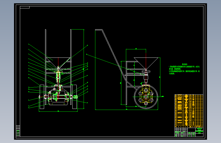Click the title block at bottom right
Screen dimensions: 221x143
pos(189,132)
